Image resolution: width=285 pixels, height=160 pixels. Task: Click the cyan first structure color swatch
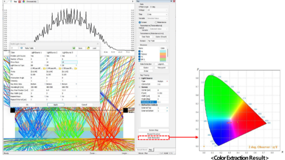(163, 52)
